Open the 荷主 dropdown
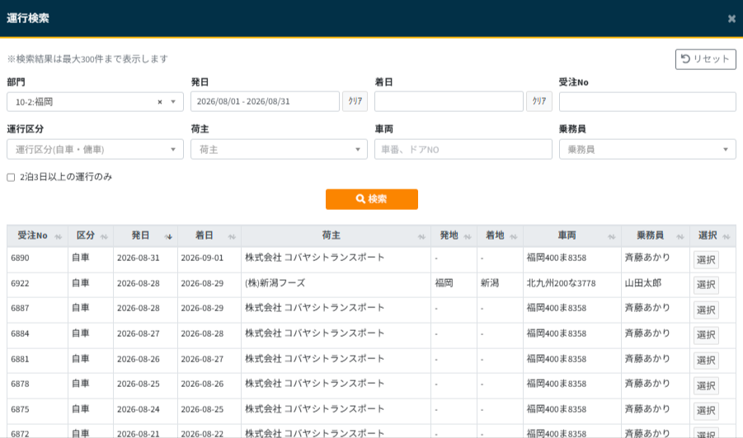Screen dimensions: 743x438 (279, 150)
